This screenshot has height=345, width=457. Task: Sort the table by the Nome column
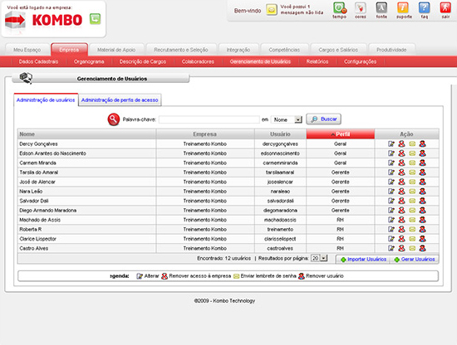(87, 134)
